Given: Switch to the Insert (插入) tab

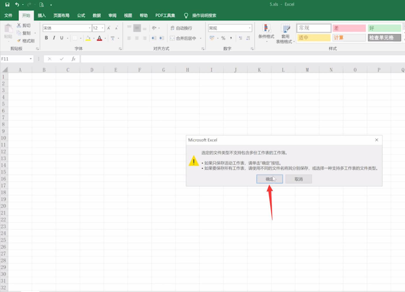Looking at the screenshot, I should pyautogui.click(x=42, y=15).
